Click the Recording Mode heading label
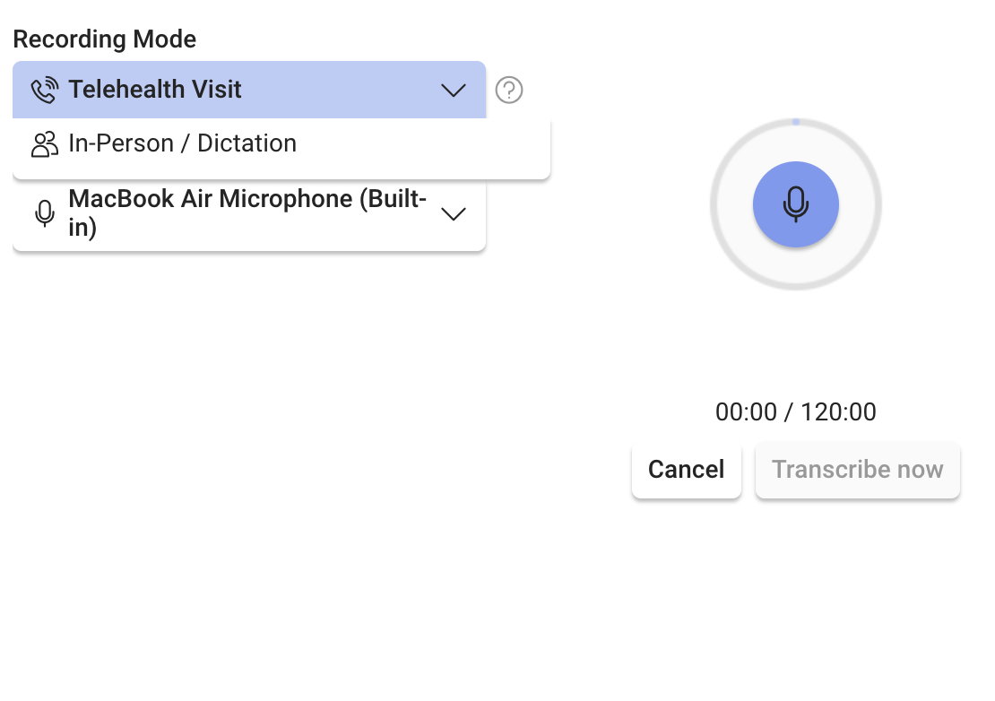 pos(104,39)
